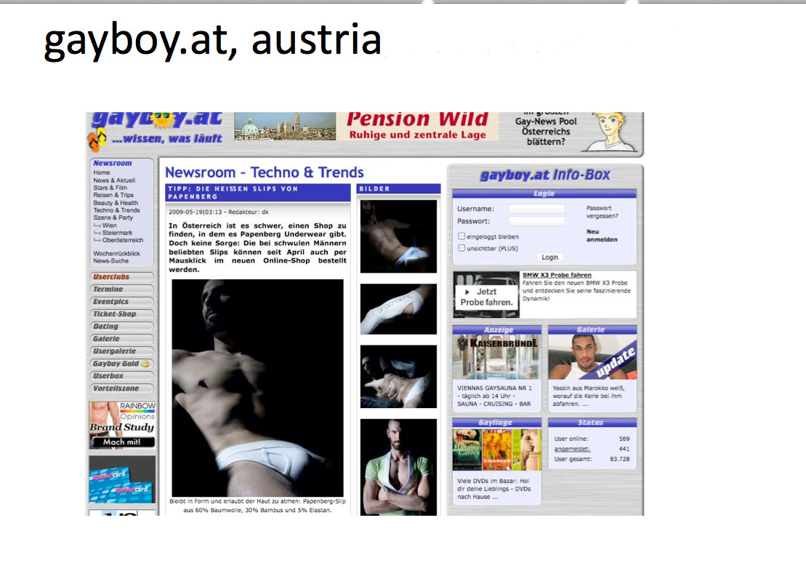Image resolution: width=806 pixels, height=579 pixels.
Task: Click the Rainbow Opinions Brand Study banner
Action: click(122, 425)
